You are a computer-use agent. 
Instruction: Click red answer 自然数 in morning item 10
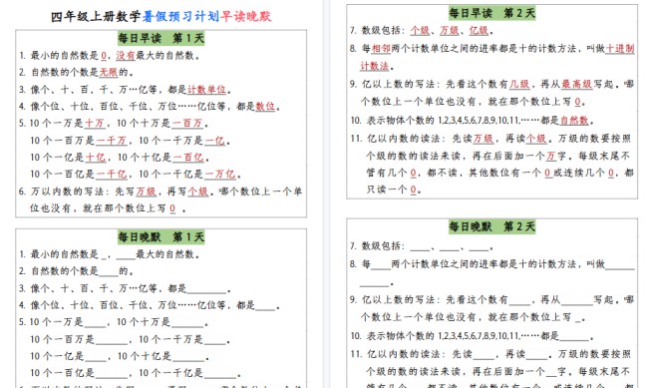pyautogui.click(x=574, y=121)
